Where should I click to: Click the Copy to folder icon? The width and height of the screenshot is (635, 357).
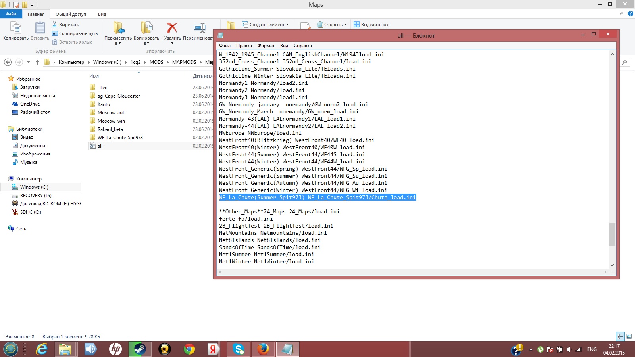[x=146, y=28]
